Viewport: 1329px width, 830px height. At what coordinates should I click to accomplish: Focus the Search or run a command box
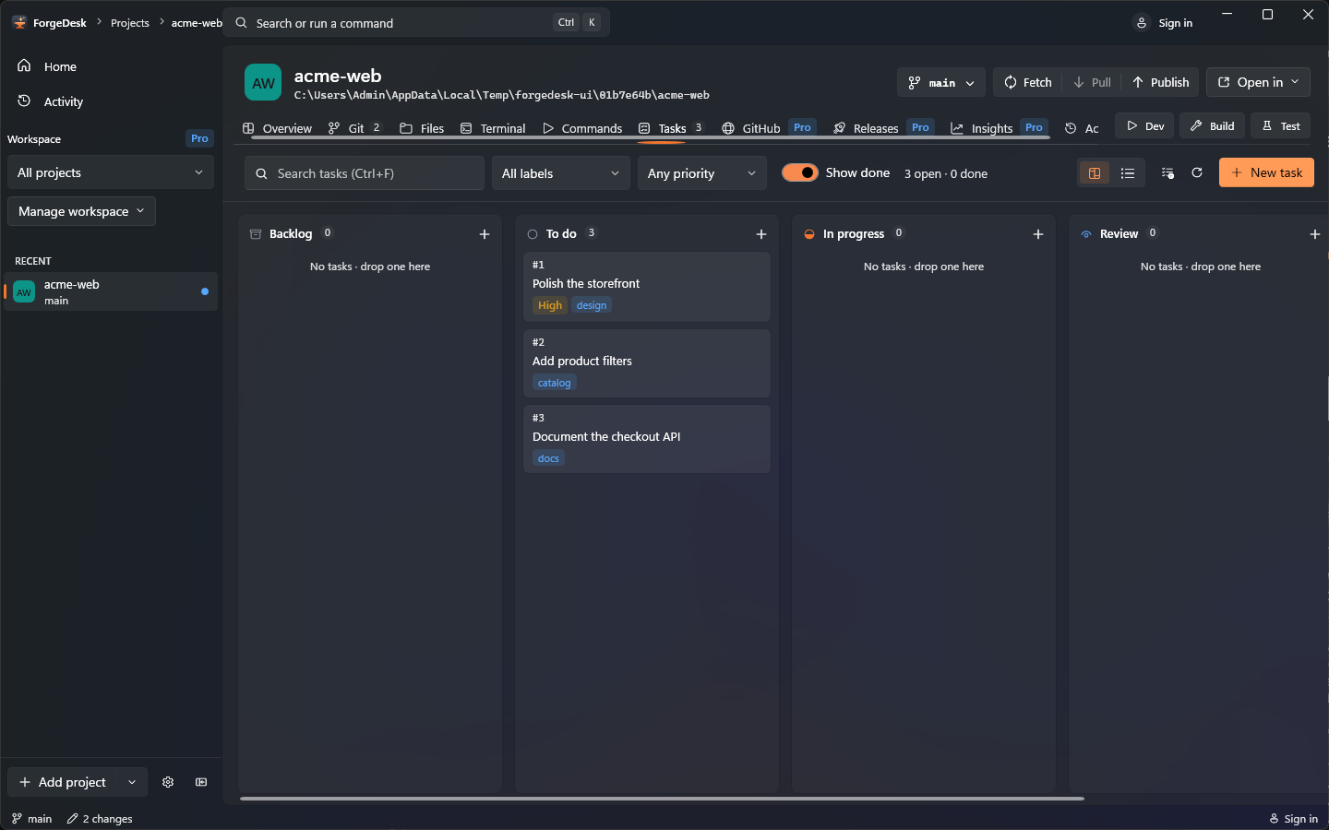pyautogui.click(x=416, y=23)
